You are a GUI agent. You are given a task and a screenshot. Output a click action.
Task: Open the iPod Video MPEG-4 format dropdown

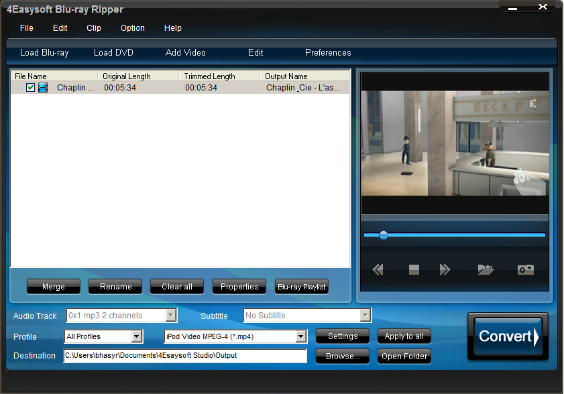(300, 336)
